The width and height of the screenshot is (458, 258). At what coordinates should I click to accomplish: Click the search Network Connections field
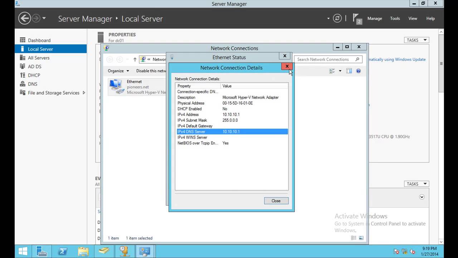click(x=328, y=59)
